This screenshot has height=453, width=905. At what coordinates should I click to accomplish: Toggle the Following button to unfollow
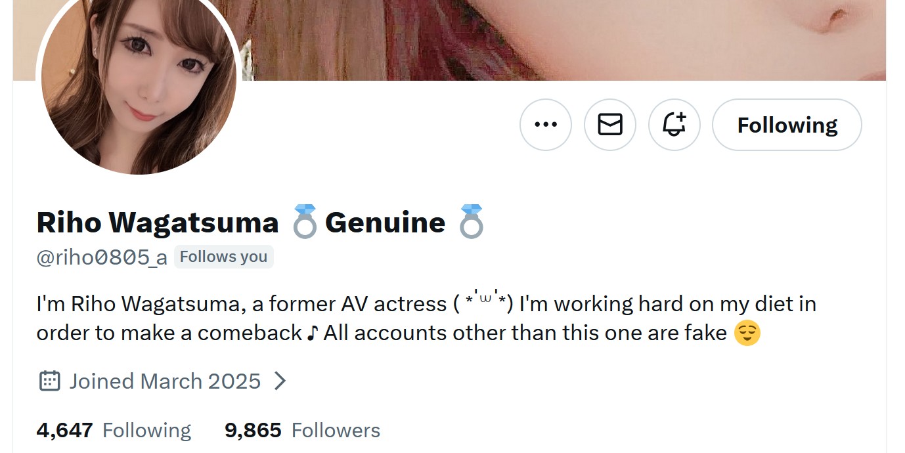787,125
